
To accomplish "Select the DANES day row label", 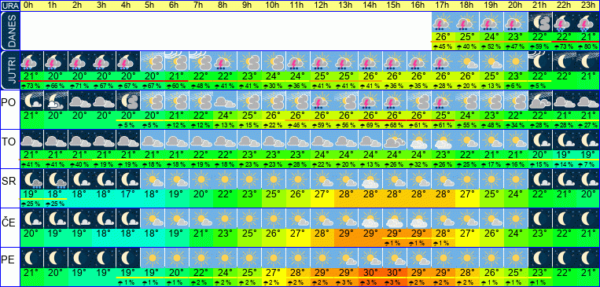I will pos(10,31).
